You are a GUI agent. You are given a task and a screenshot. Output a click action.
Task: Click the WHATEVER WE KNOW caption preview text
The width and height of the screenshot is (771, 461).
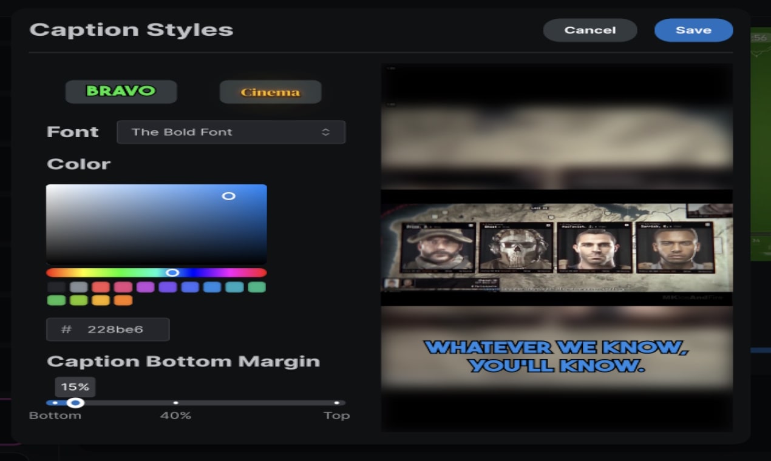tap(556, 356)
